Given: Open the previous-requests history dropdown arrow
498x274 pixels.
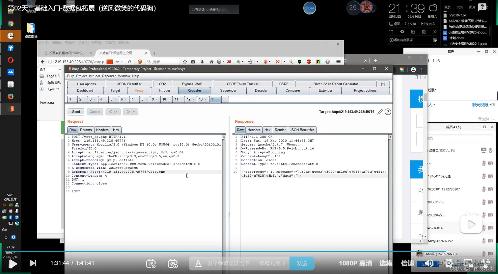Looking at the screenshot, I should (x=117, y=112).
